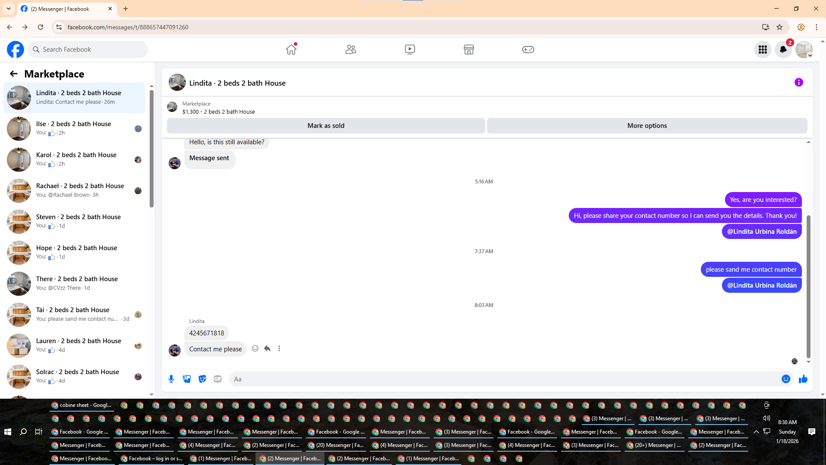The height and width of the screenshot is (465, 826).
Task: Go to the Friends tab
Action: (351, 50)
